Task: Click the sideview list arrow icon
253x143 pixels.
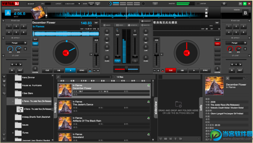Action: 181,139
